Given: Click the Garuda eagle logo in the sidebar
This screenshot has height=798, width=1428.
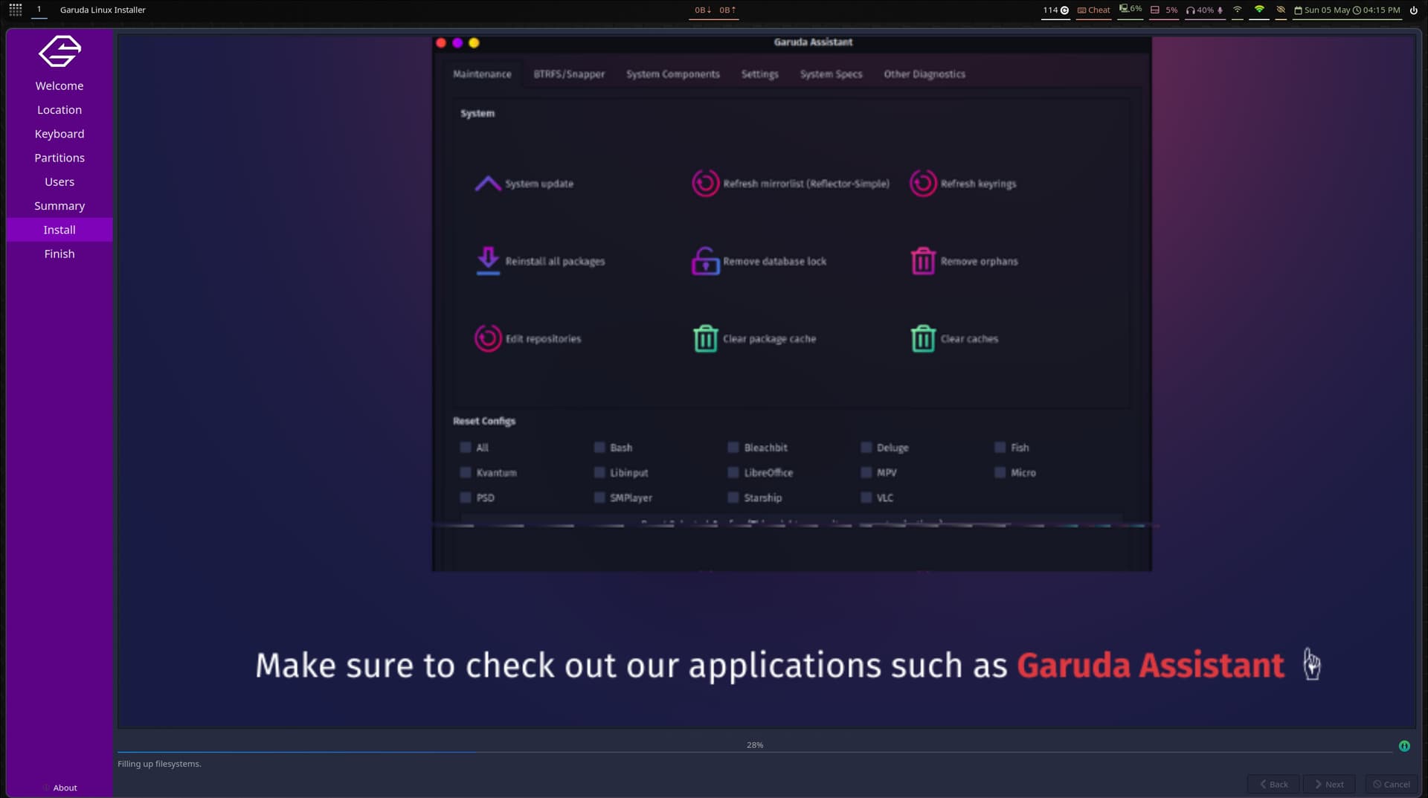Looking at the screenshot, I should tap(59, 51).
